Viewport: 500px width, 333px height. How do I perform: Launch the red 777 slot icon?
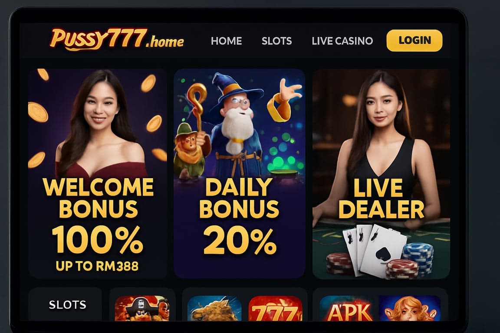[x=275, y=308]
